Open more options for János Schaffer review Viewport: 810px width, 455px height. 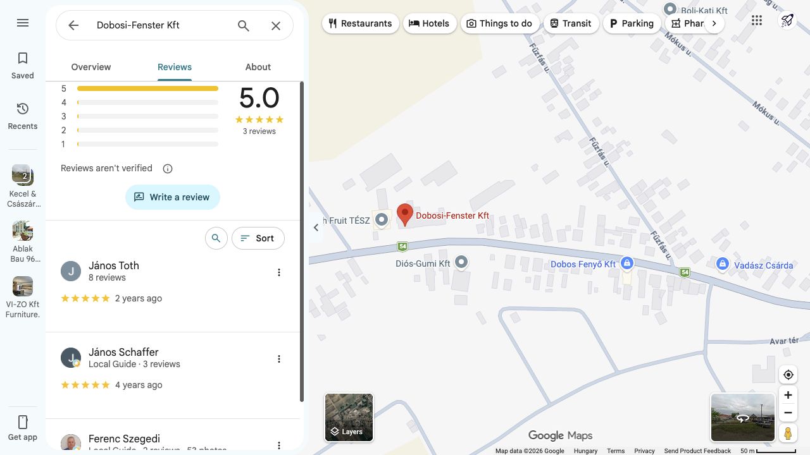[279, 359]
